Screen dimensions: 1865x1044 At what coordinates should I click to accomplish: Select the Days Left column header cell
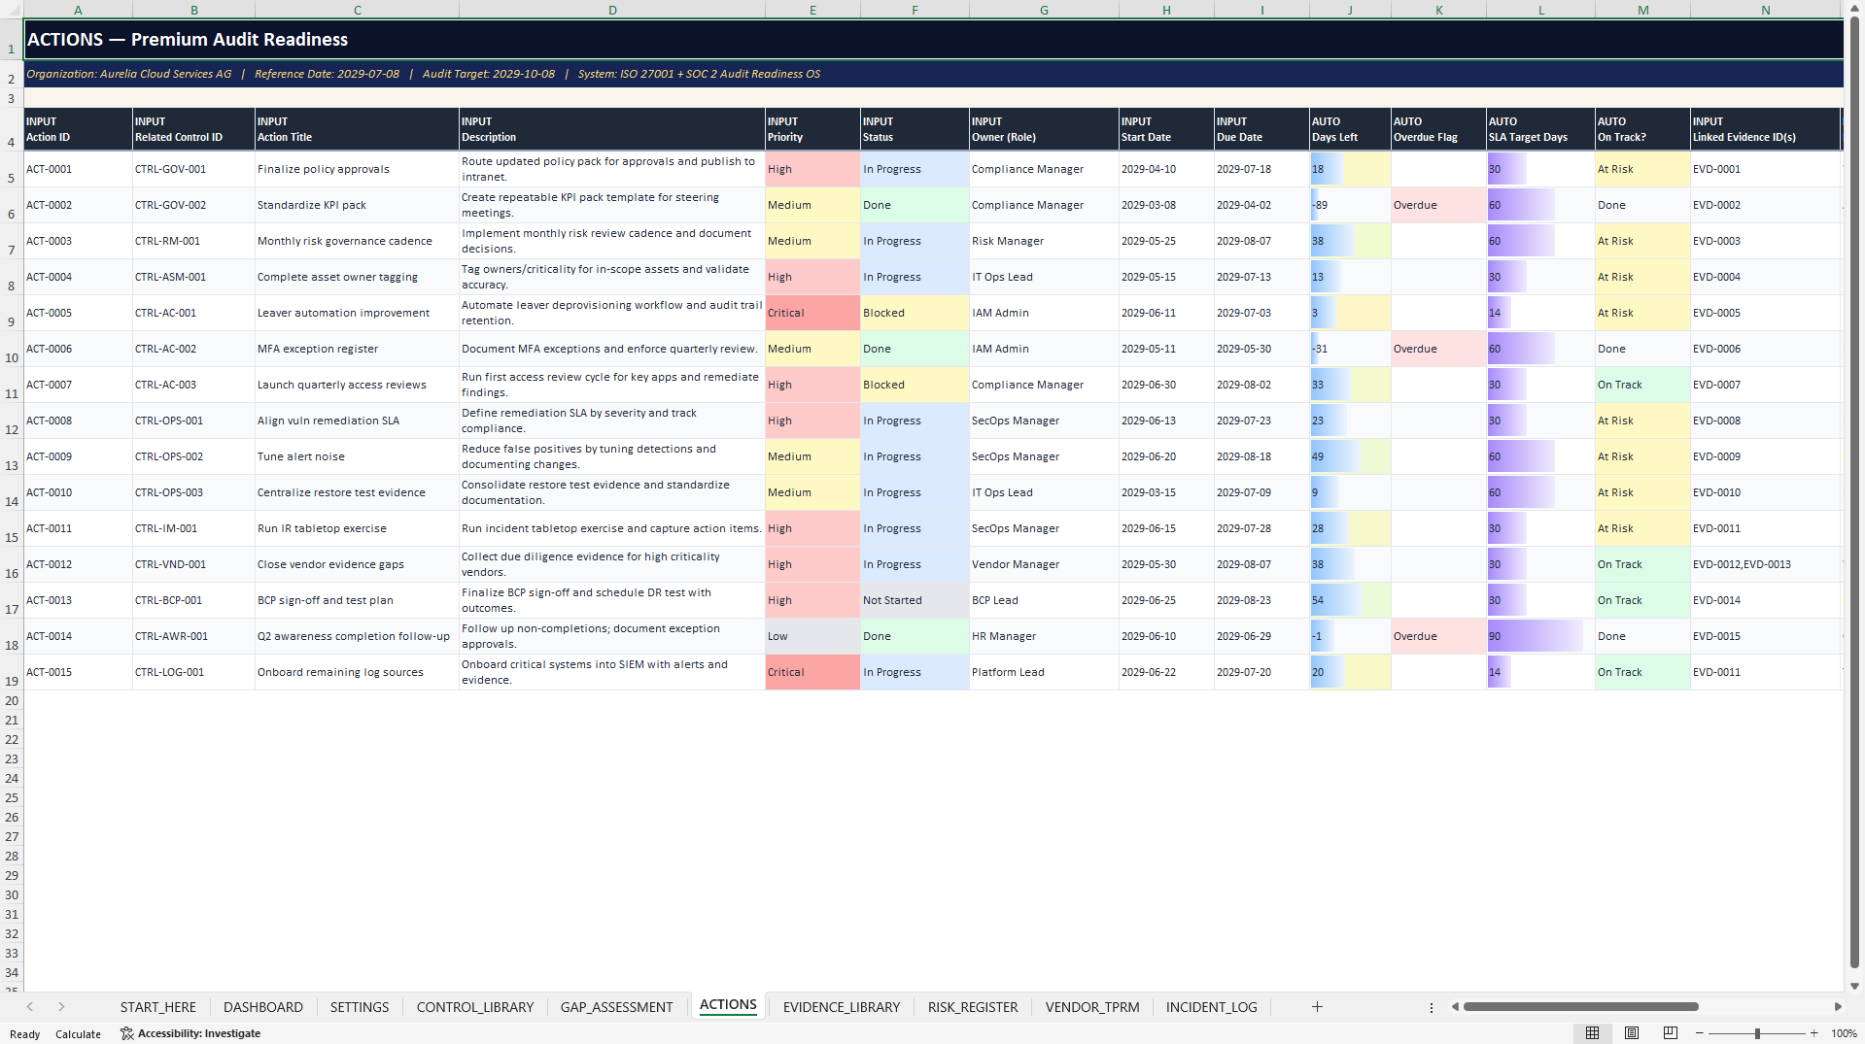[1350, 129]
